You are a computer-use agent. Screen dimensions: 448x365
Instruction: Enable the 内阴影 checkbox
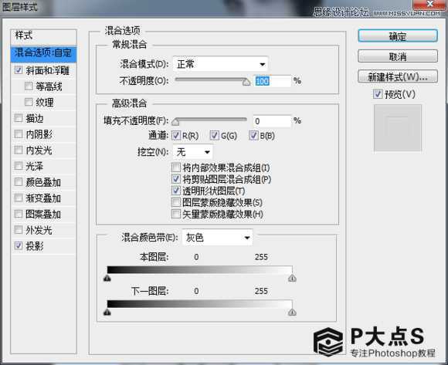(x=19, y=133)
